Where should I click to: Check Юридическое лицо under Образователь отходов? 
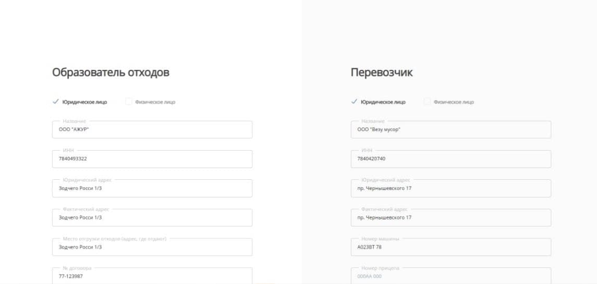click(x=80, y=102)
